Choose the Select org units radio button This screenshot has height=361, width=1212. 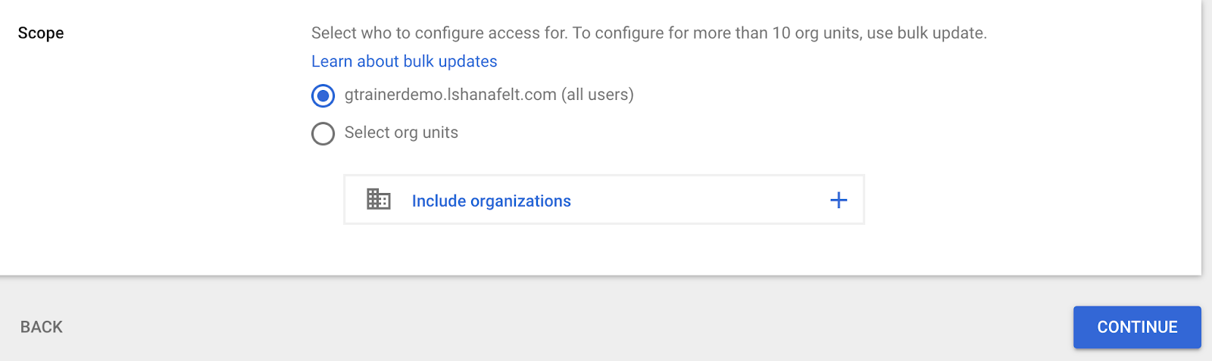pos(323,133)
